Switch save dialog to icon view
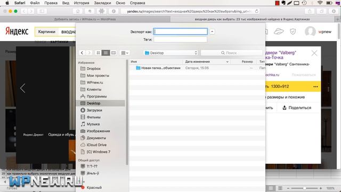The image size is (341, 192). [x=98, y=53]
